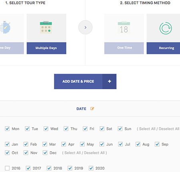Uncheck the 2020 year checkbox
Screen dimensions: 180x172
tap(91, 168)
